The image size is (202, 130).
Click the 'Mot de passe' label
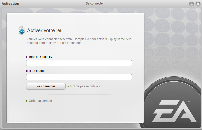pyautogui.click(x=35, y=71)
